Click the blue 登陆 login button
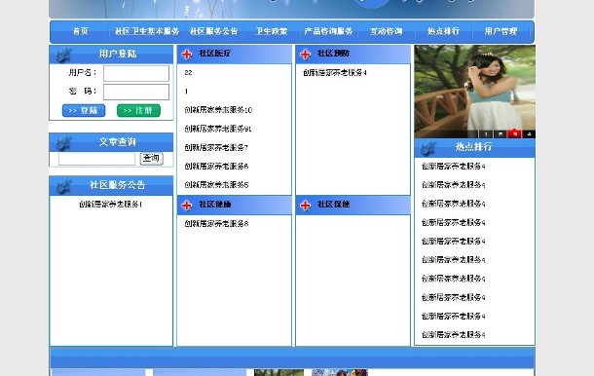Screen dimensions: 594x376 pyautogui.click(x=84, y=111)
